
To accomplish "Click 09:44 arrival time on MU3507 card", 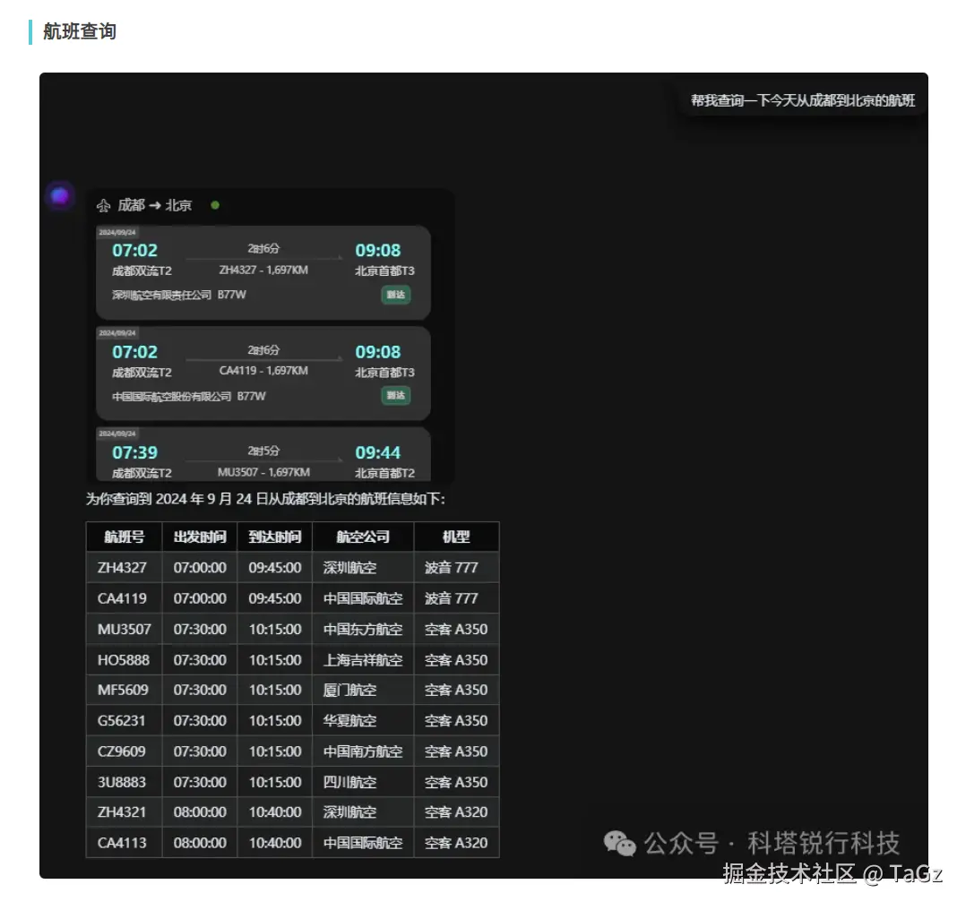I will (377, 452).
